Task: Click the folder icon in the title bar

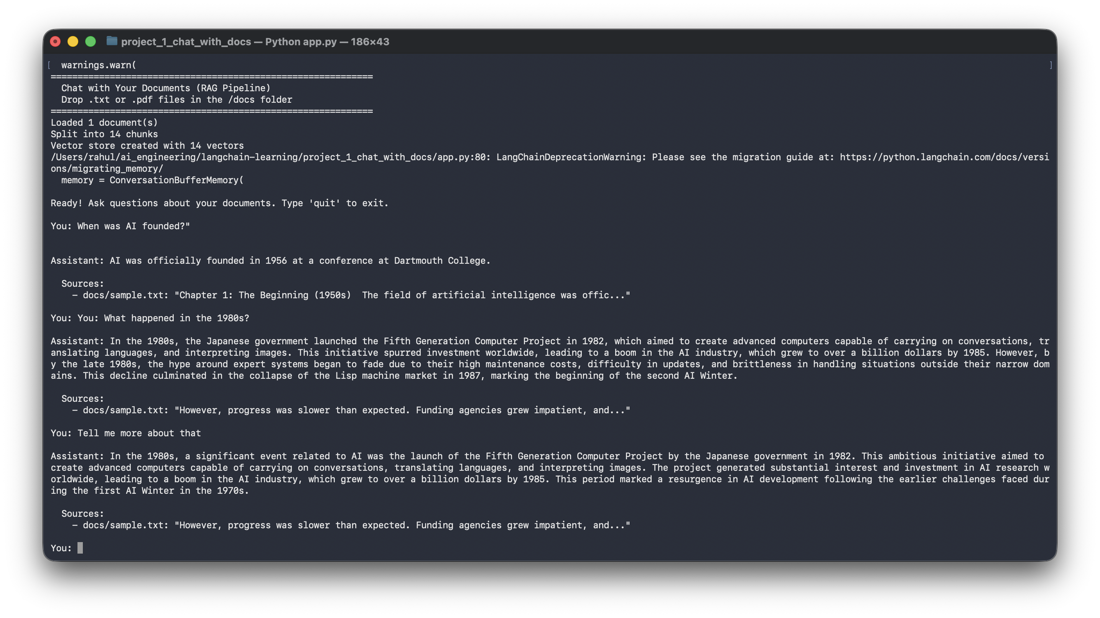Action: click(112, 41)
